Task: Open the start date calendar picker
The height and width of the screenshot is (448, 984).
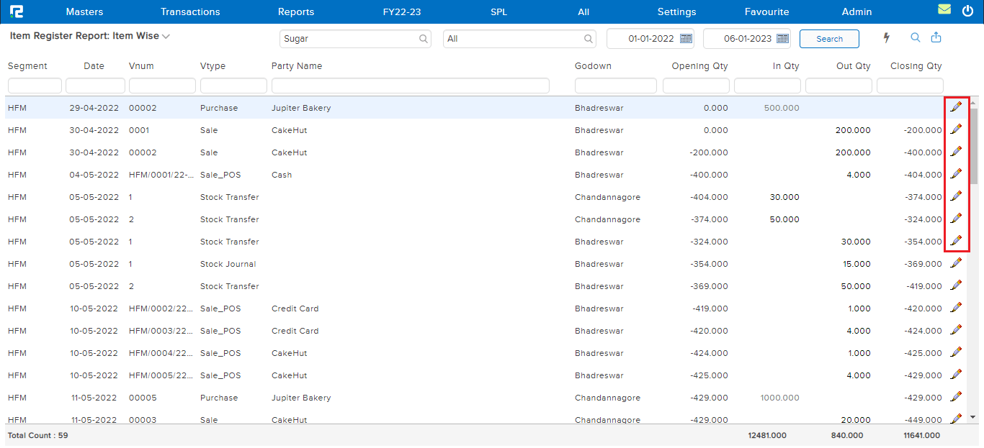Action: pos(686,39)
